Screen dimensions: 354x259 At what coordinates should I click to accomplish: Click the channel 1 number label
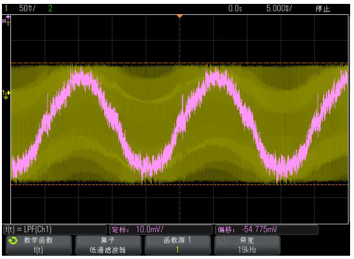pyautogui.click(x=6, y=8)
